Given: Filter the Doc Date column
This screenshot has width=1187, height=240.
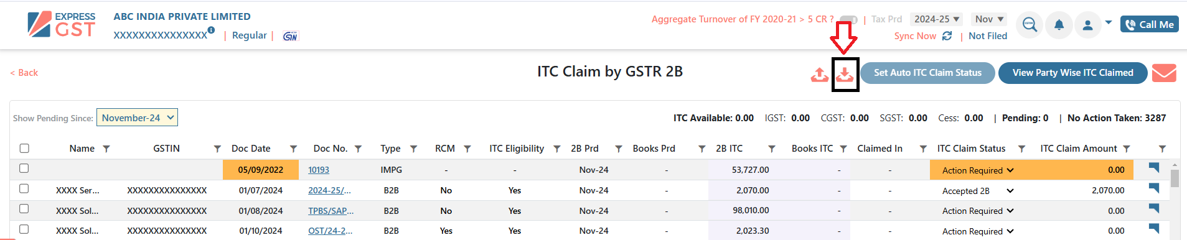Looking at the screenshot, I should 293,149.
